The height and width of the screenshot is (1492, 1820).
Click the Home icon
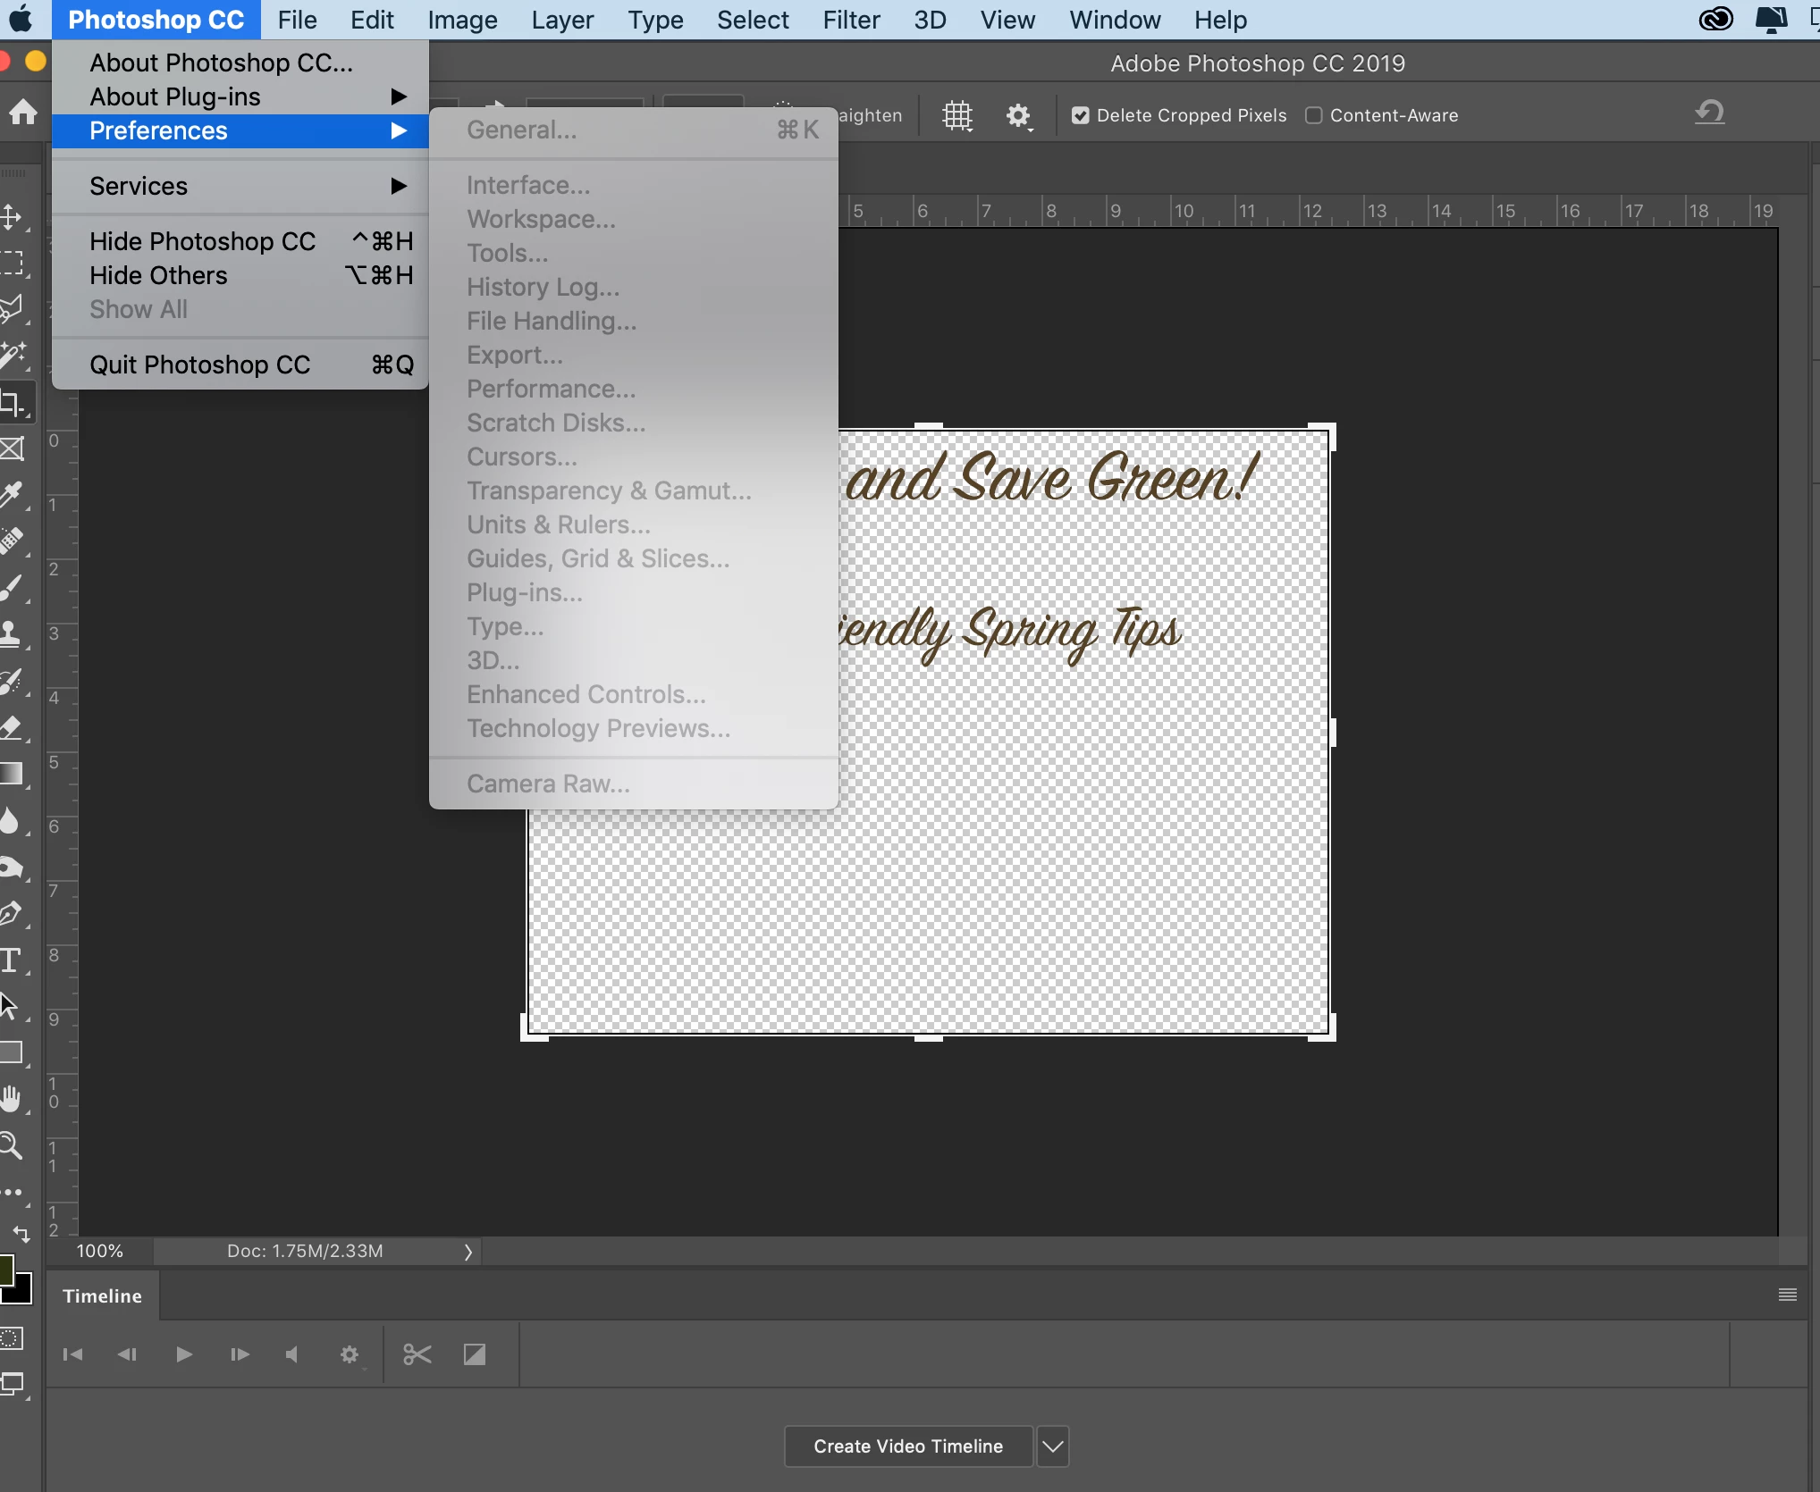(x=23, y=112)
